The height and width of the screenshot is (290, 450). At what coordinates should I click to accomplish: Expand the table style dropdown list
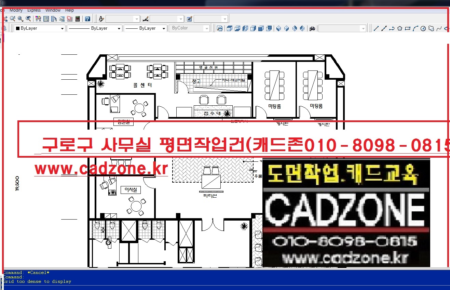pyautogui.click(x=225, y=19)
